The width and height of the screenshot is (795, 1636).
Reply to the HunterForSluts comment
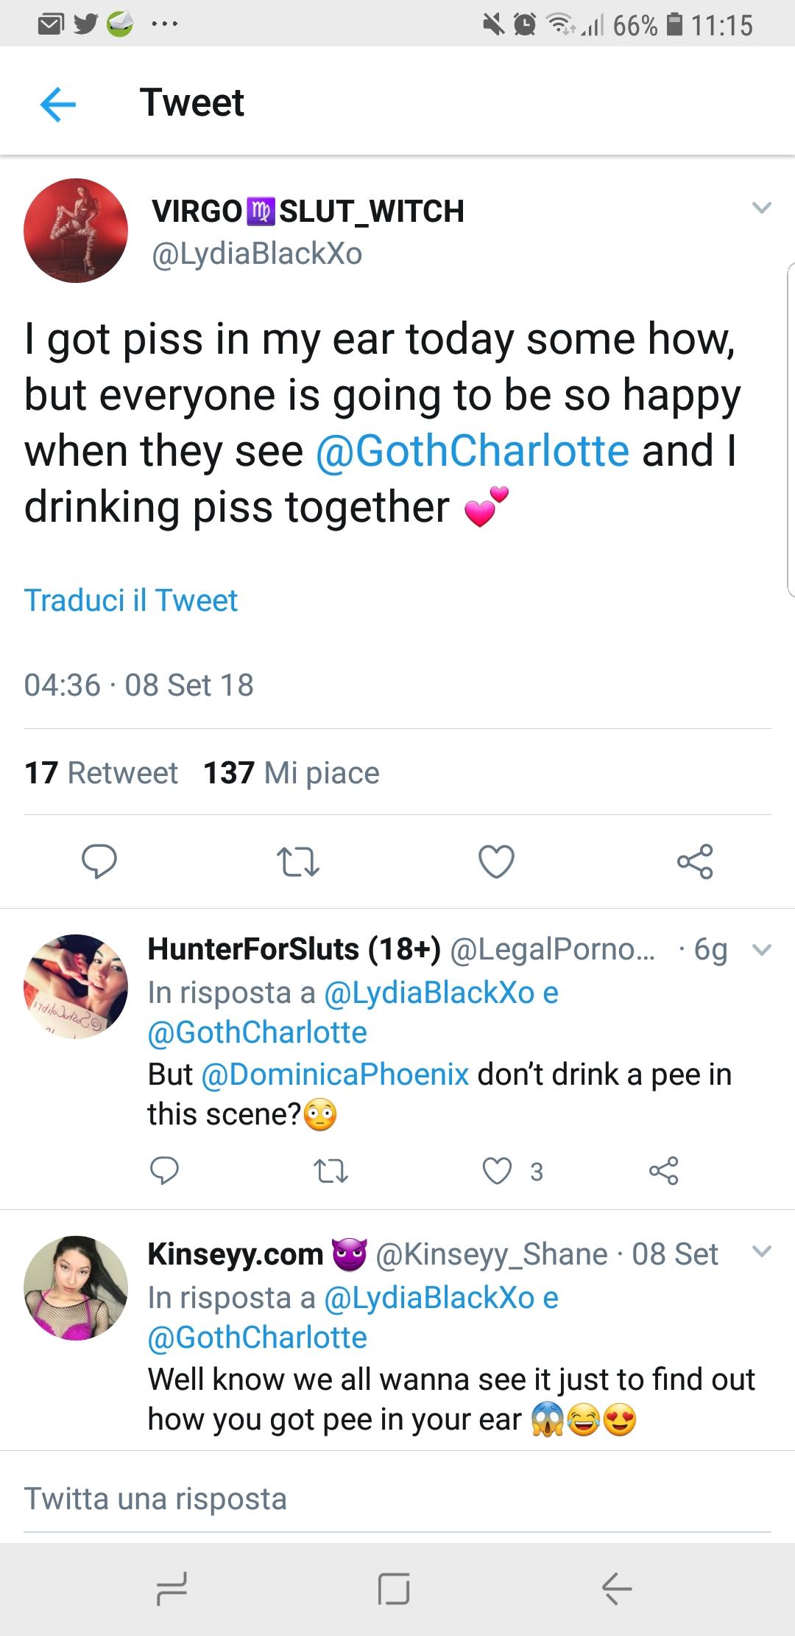164,1170
